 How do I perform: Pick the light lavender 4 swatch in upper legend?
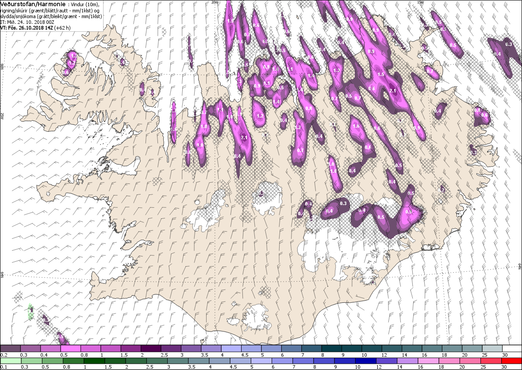231,348
